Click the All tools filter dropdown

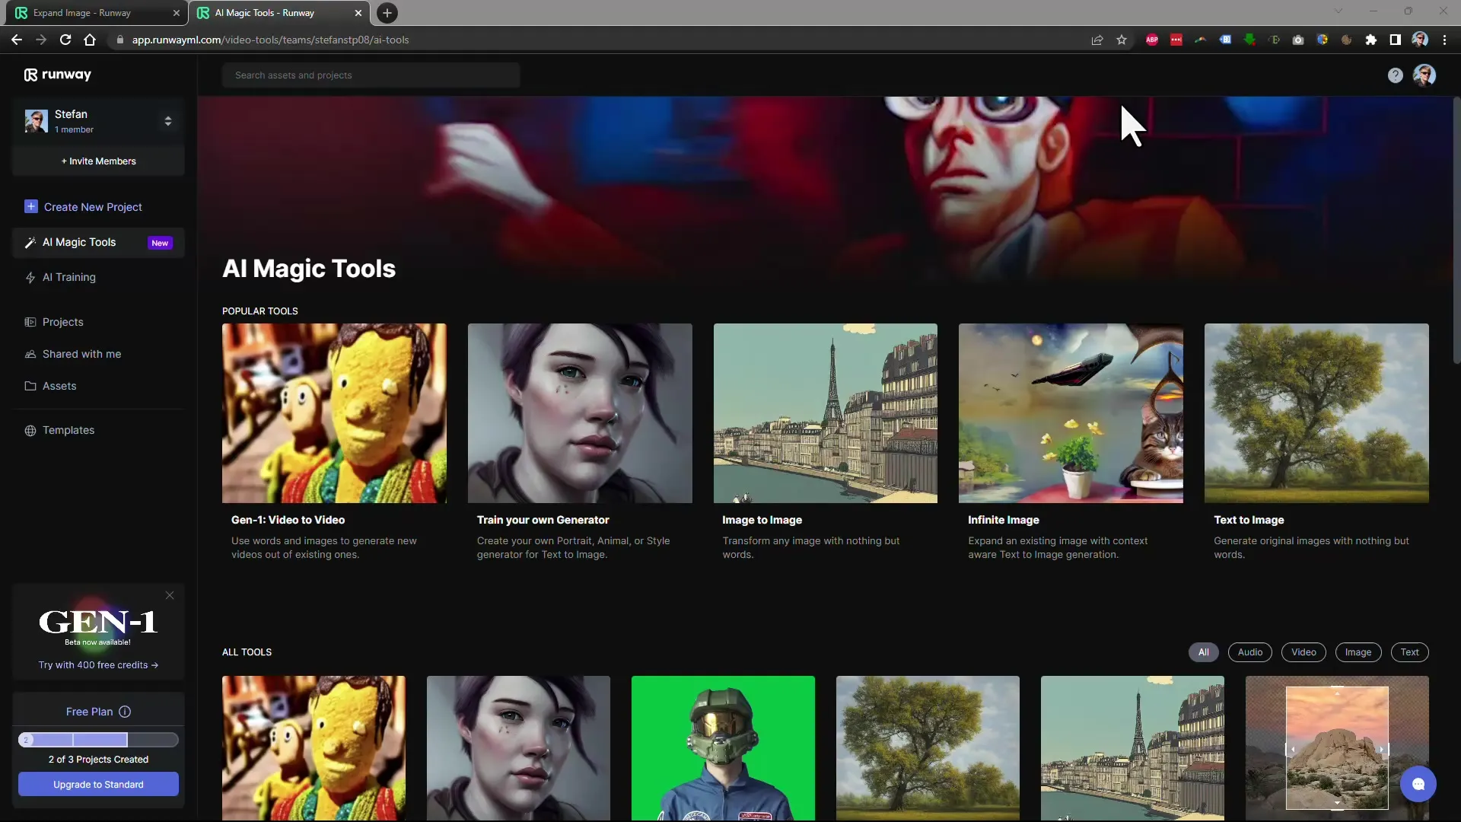click(x=1203, y=652)
